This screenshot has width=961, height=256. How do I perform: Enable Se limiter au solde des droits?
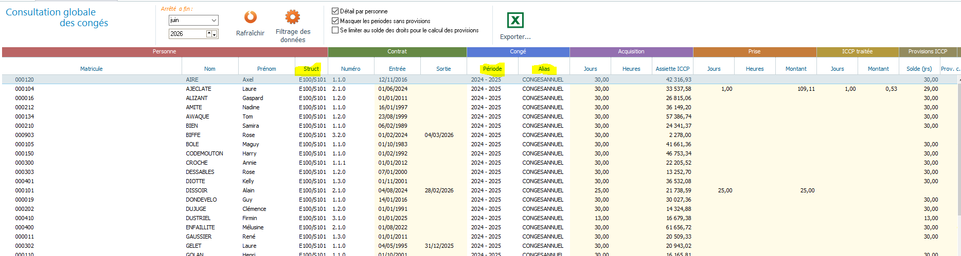[x=335, y=30]
